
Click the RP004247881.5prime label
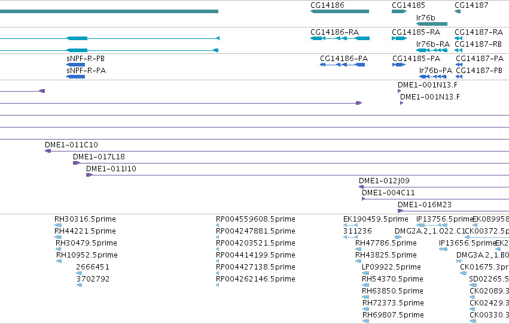255,231
